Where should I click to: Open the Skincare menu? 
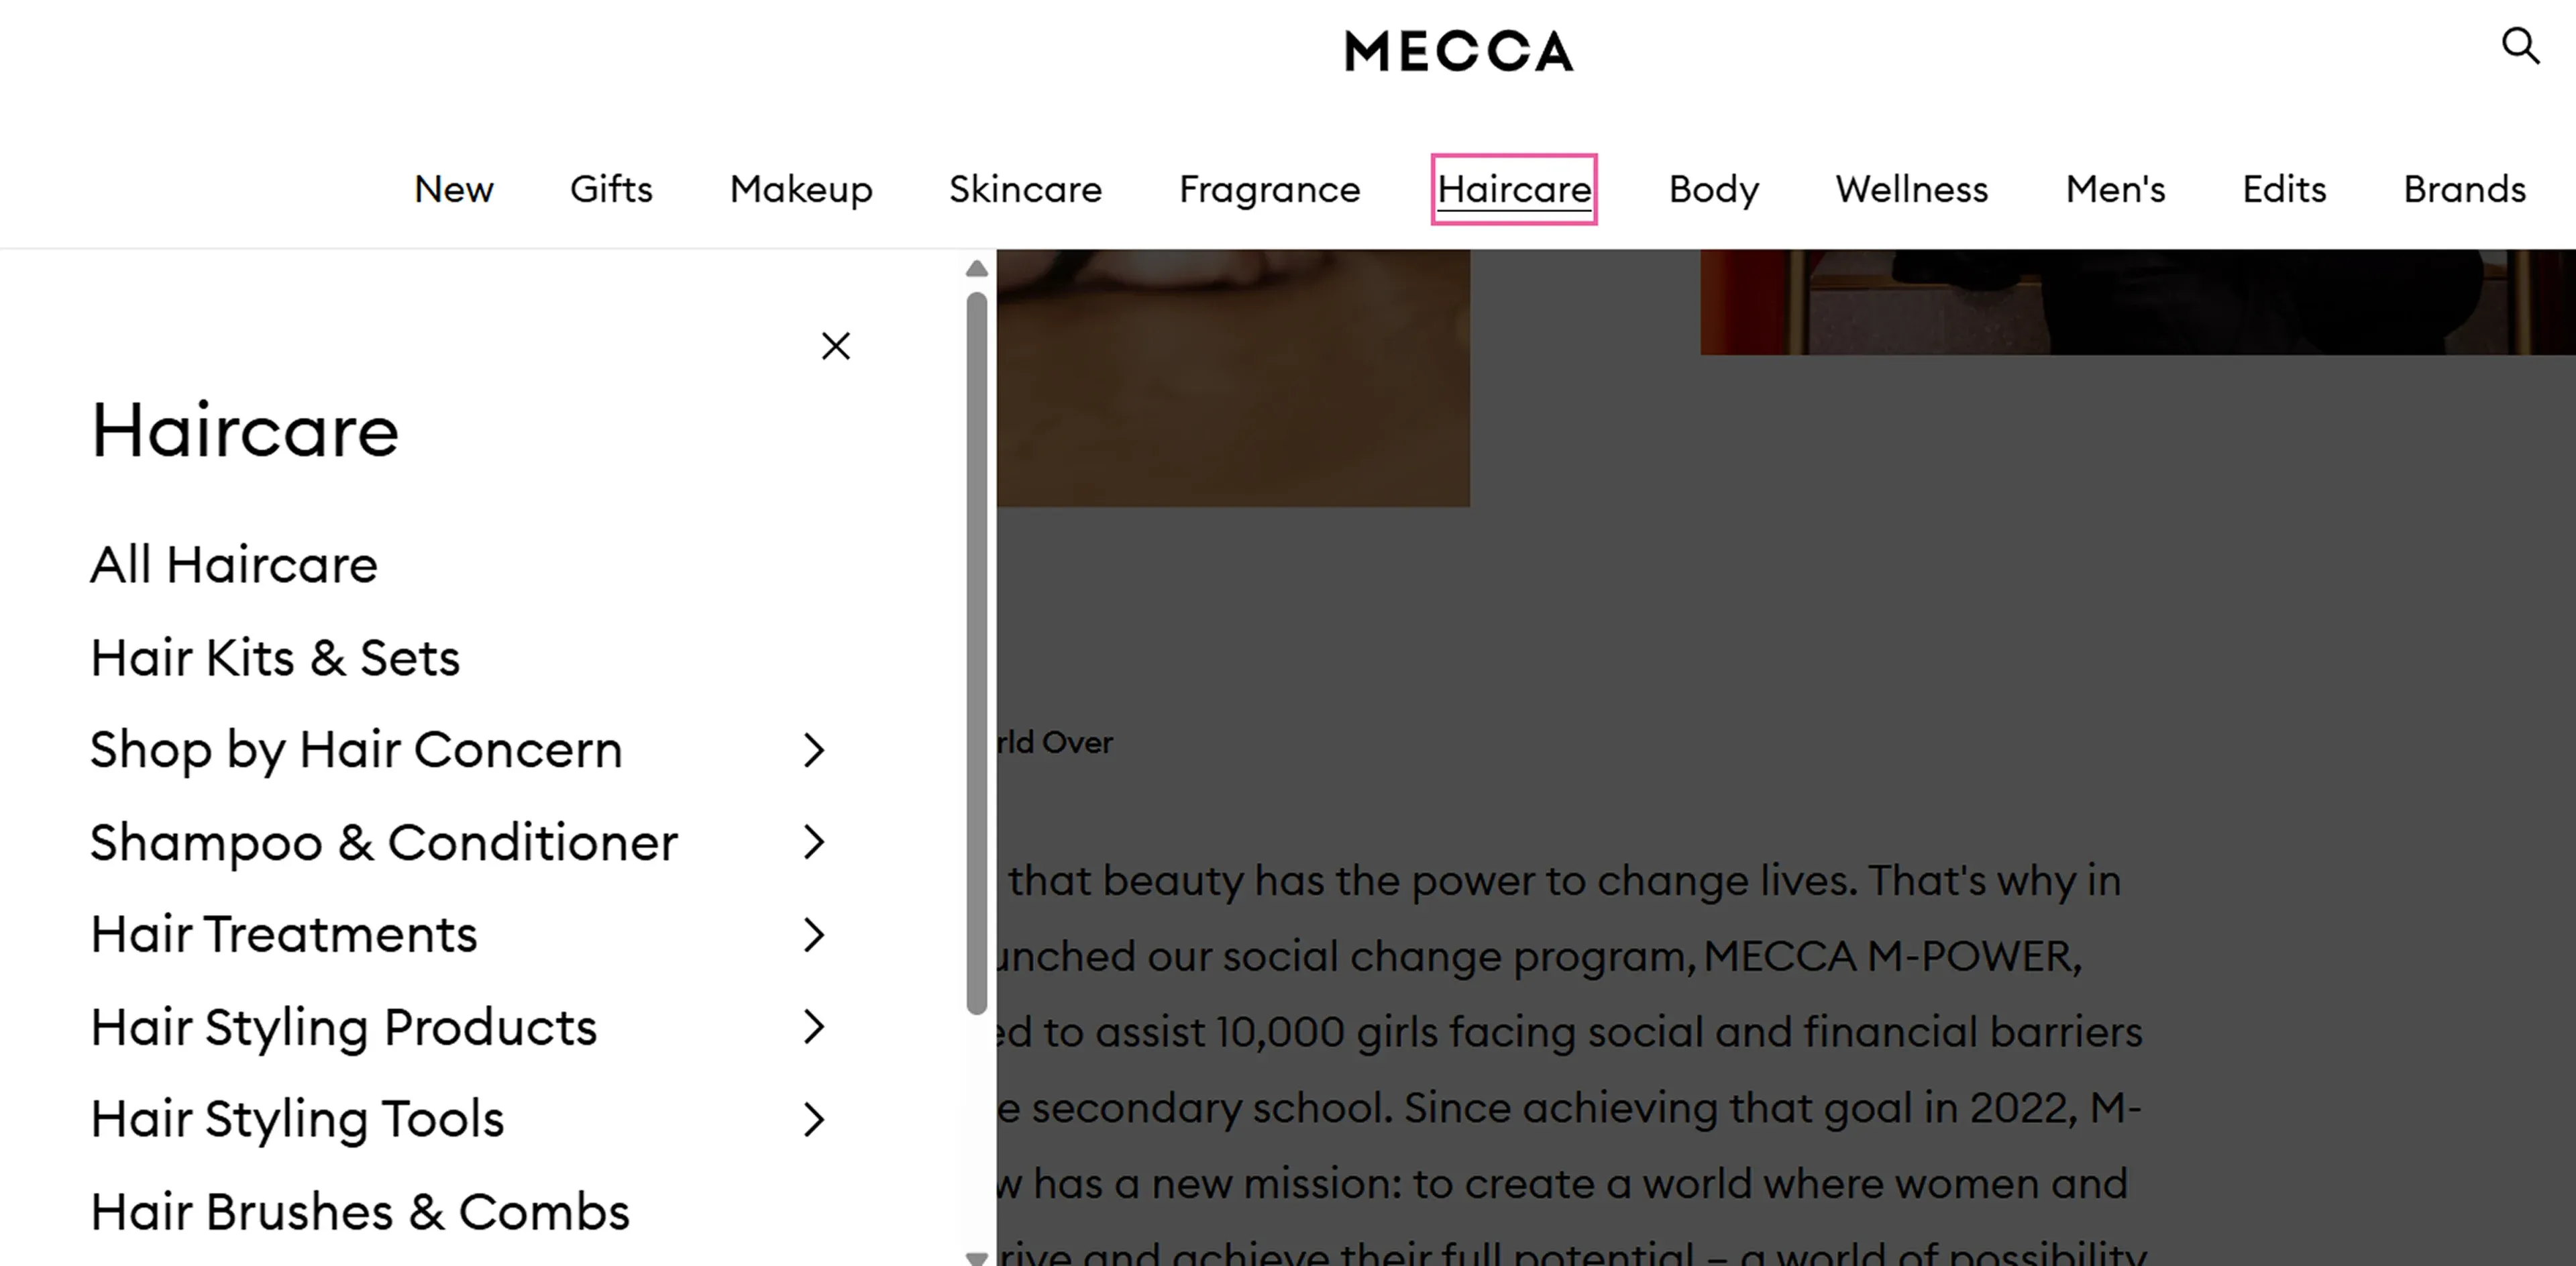coord(1025,189)
